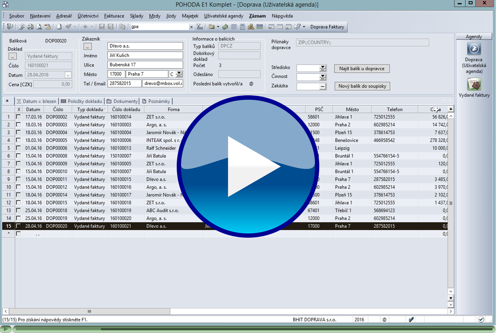Click the green banknote toolbar icon
496x333 pixels.
click(225, 27)
